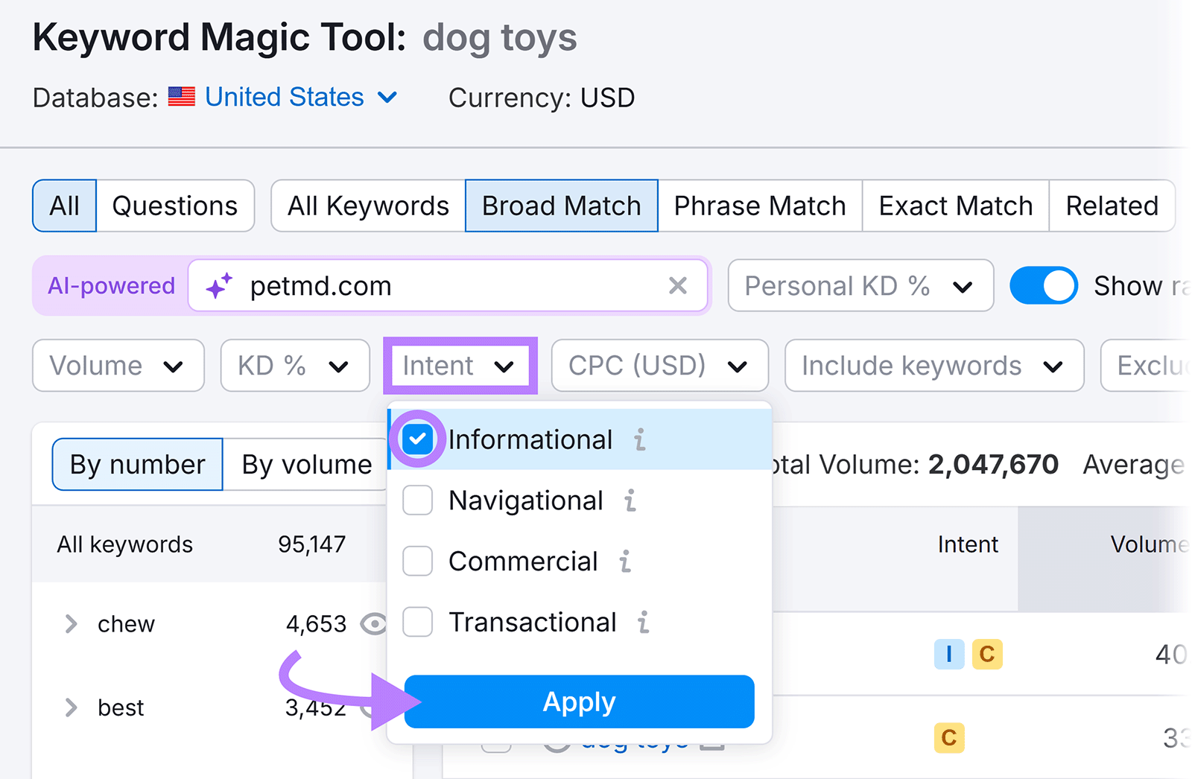Open the CPC (USD) filter dropdown

(659, 366)
